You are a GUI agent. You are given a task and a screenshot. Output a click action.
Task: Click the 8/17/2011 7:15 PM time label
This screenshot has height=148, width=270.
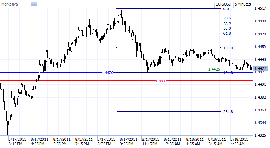(x=84, y=141)
